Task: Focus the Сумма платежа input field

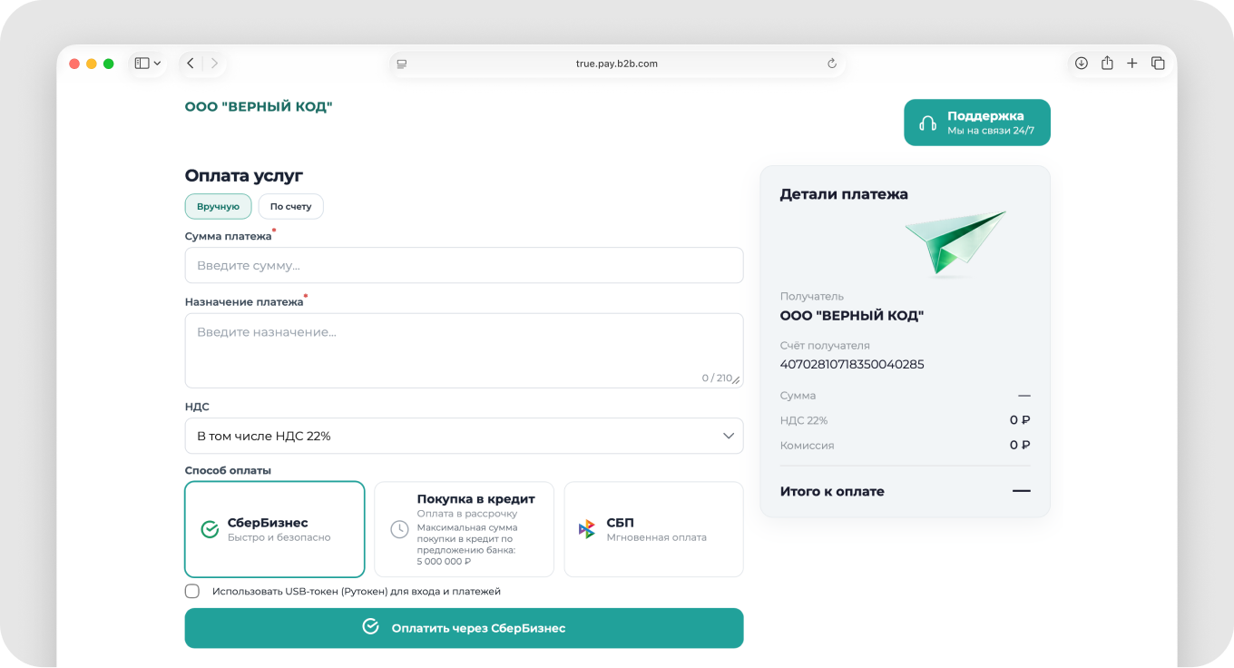Action: [464, 265]
